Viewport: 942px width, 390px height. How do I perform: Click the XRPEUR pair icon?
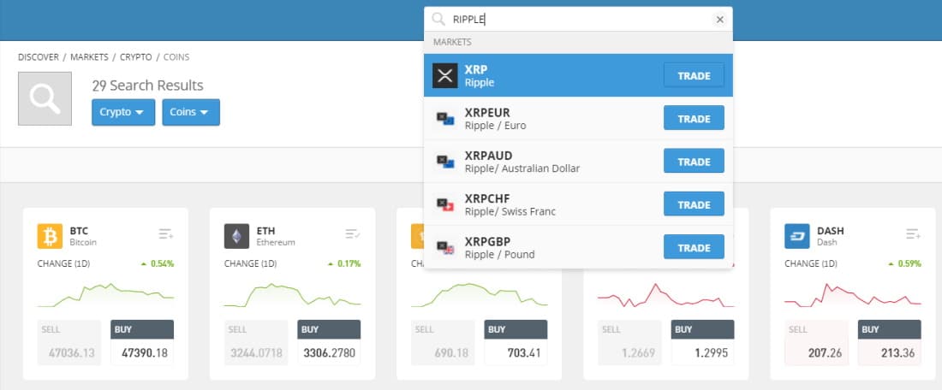click(445, 119)
